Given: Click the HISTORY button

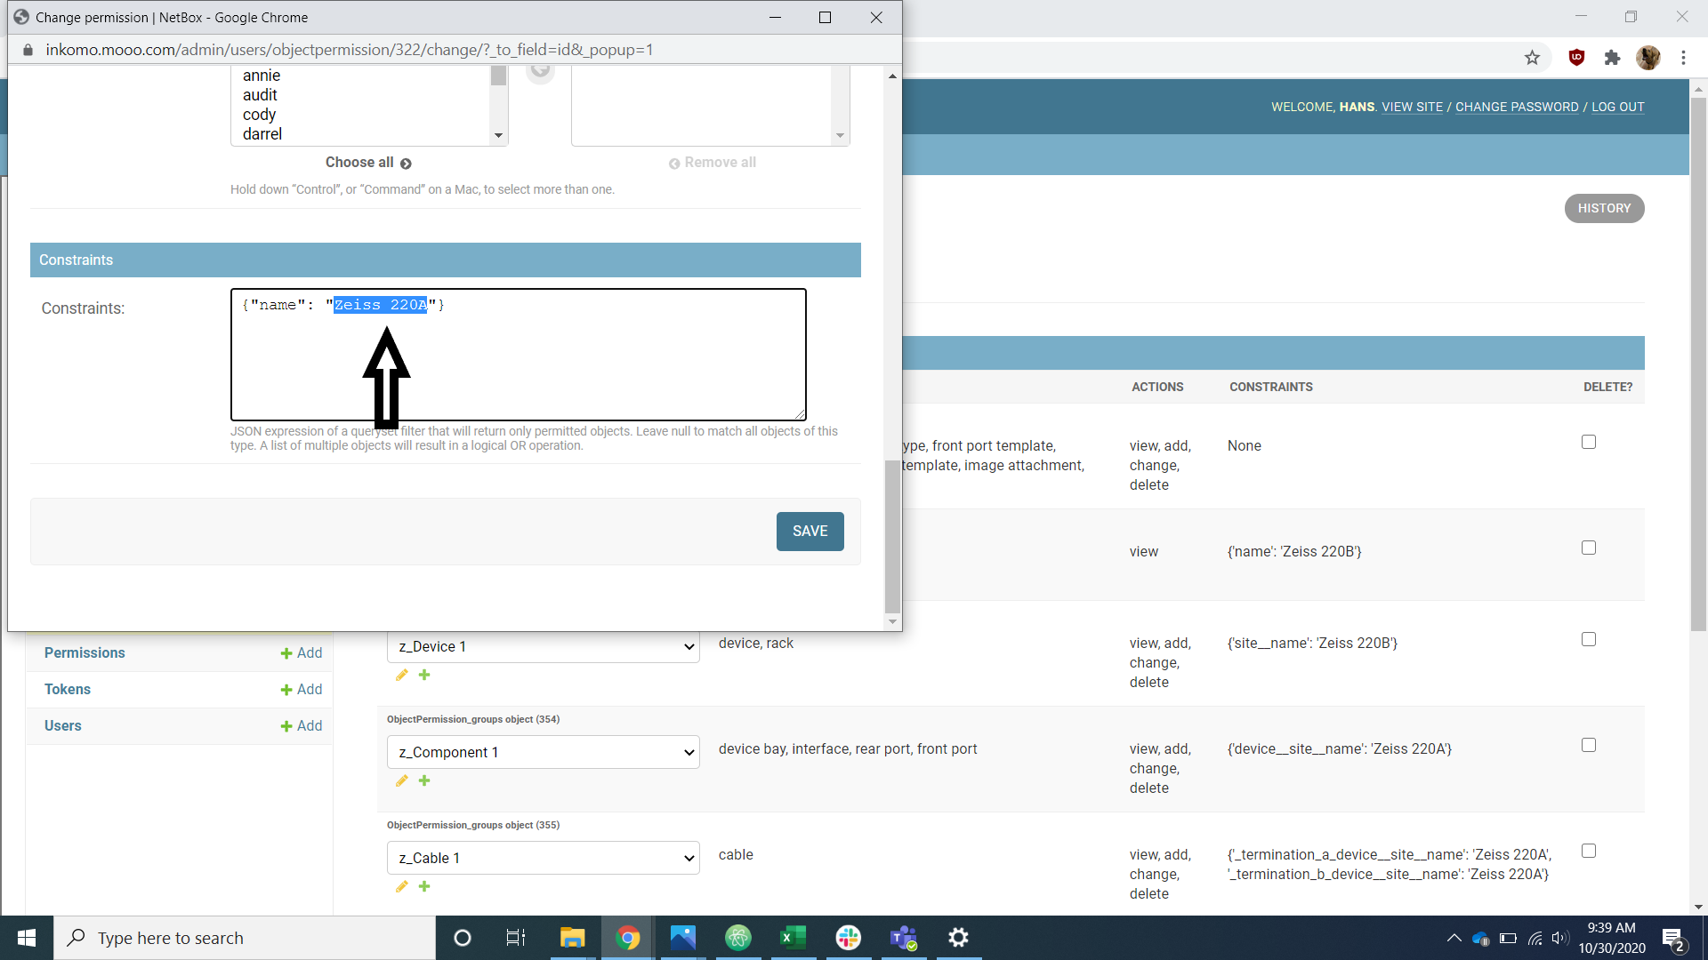Looking at the screenshot, I should 1604,209.
